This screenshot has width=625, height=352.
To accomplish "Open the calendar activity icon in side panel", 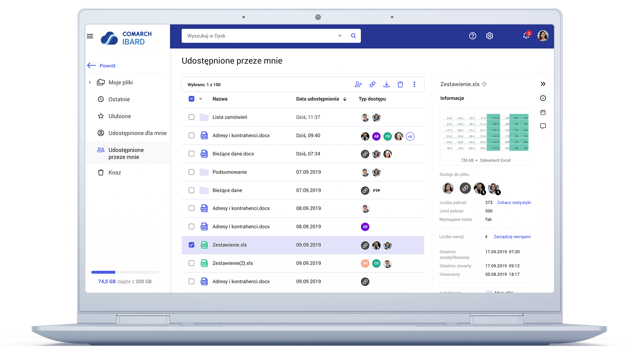I will tap(543, 112).
